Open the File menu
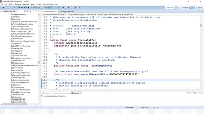The image size is (204, 114). pos(2,4)
